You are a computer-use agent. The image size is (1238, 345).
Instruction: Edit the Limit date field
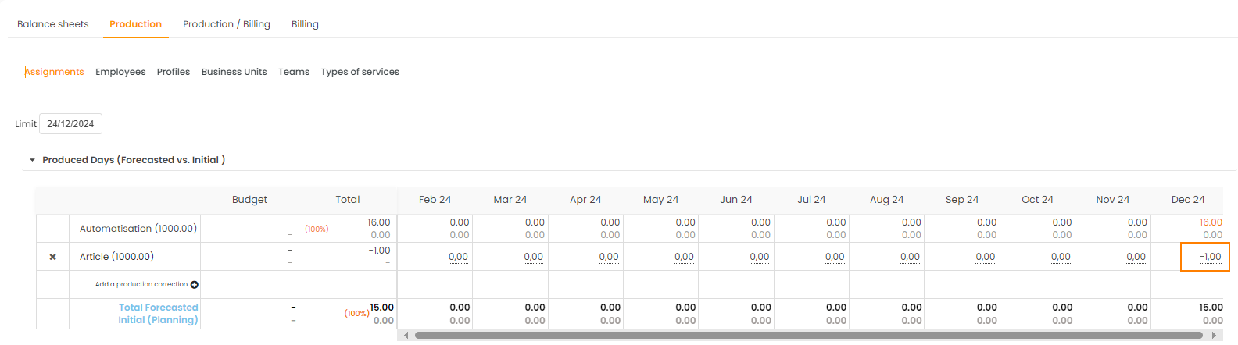click(x=70, y=124)
